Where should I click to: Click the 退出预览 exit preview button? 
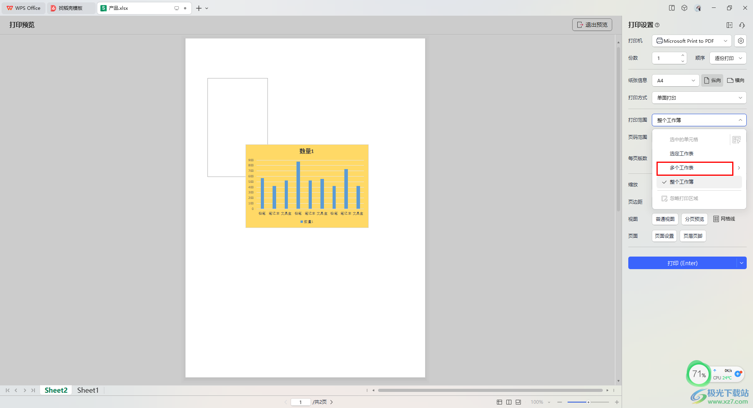tap(592, 25)
